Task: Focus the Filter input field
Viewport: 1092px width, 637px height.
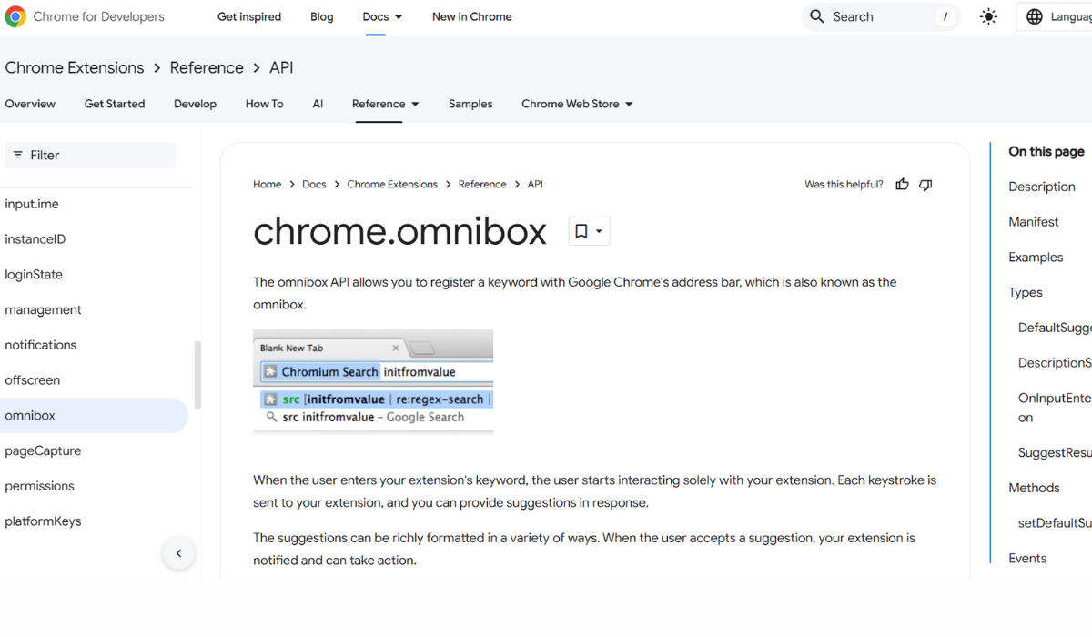Action: pyautogui.click(x=90, y=155)
